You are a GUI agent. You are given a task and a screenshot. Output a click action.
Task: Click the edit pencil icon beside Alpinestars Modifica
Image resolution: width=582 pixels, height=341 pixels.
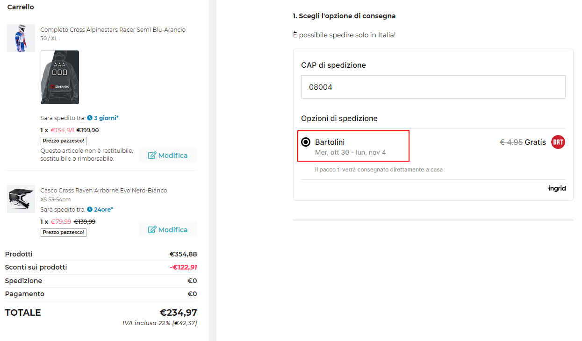152,155
